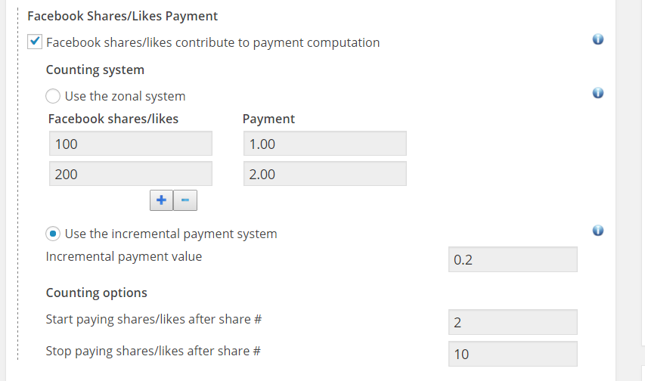
Task: Click the 'Use the zonal system' label
Action: point(125,96)
